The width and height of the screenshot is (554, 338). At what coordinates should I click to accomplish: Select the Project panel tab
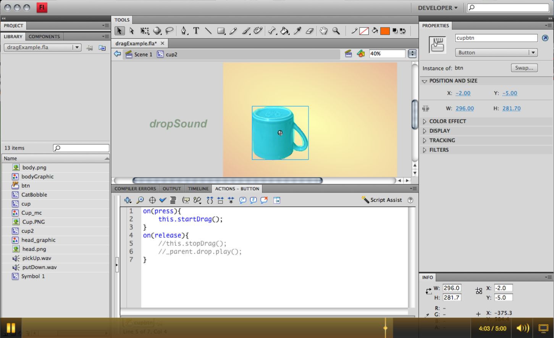(x=13, y=26)
